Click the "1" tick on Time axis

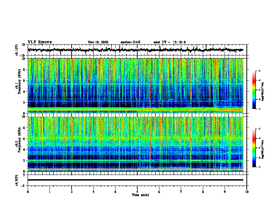(49, 192)
